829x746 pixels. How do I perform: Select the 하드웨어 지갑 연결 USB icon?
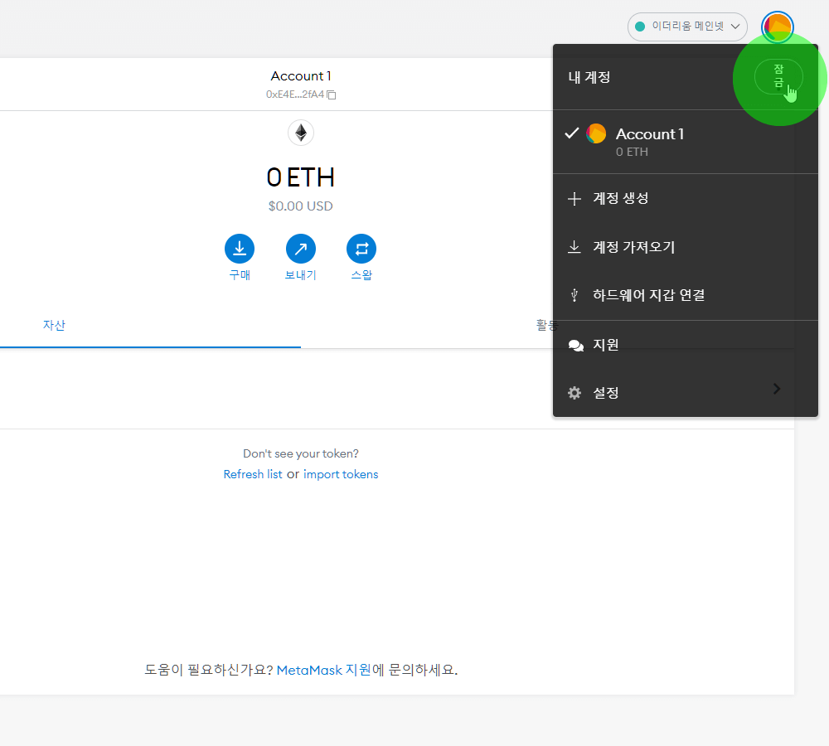point(574,294)
